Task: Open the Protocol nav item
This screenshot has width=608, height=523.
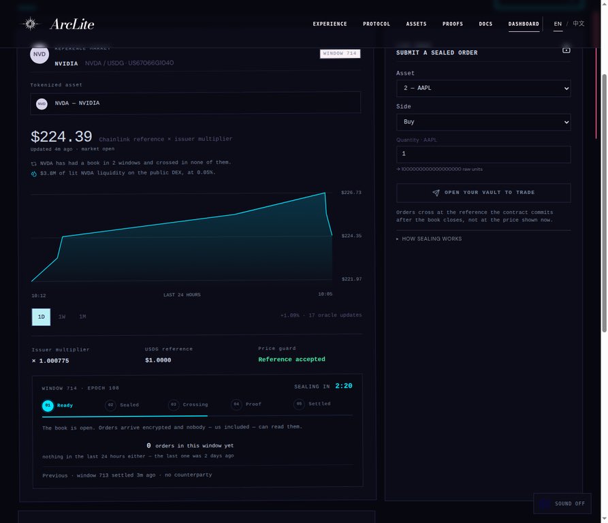Action: [377, 24]
